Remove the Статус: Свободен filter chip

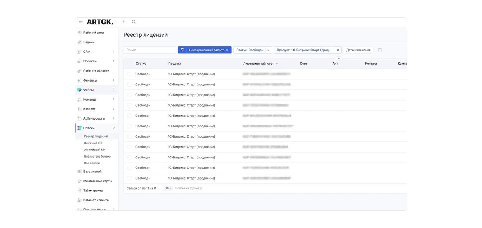click(x=268, y=50)
